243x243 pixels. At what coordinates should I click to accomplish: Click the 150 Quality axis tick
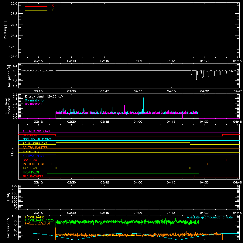[15, 197]
